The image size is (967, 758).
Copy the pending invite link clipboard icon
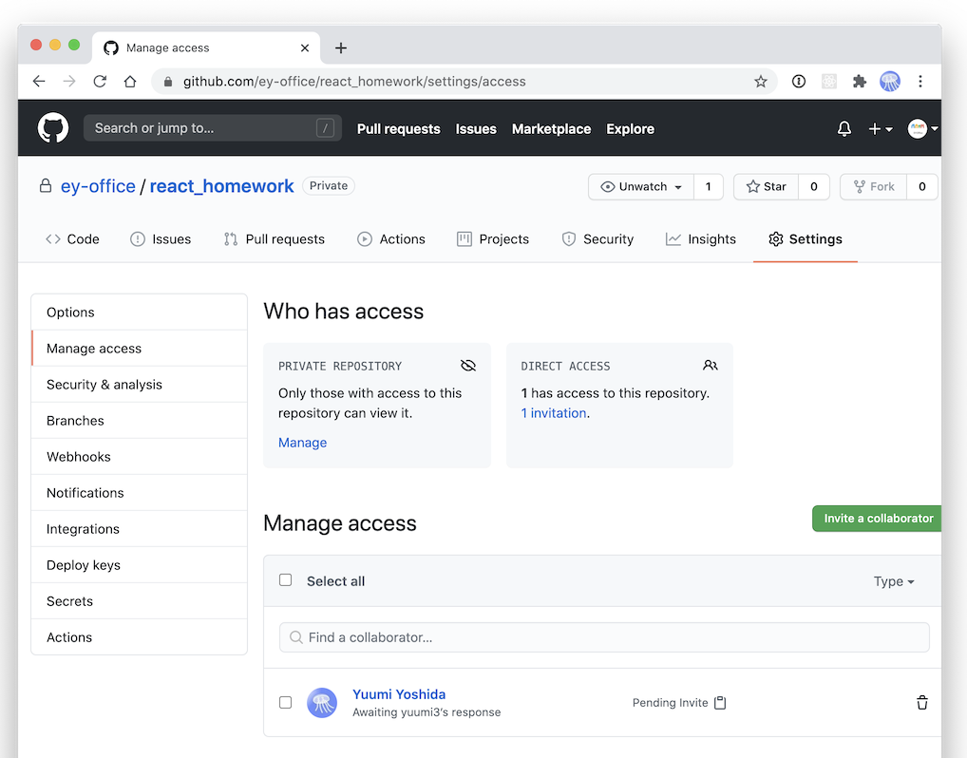click(x=720, y=703)
